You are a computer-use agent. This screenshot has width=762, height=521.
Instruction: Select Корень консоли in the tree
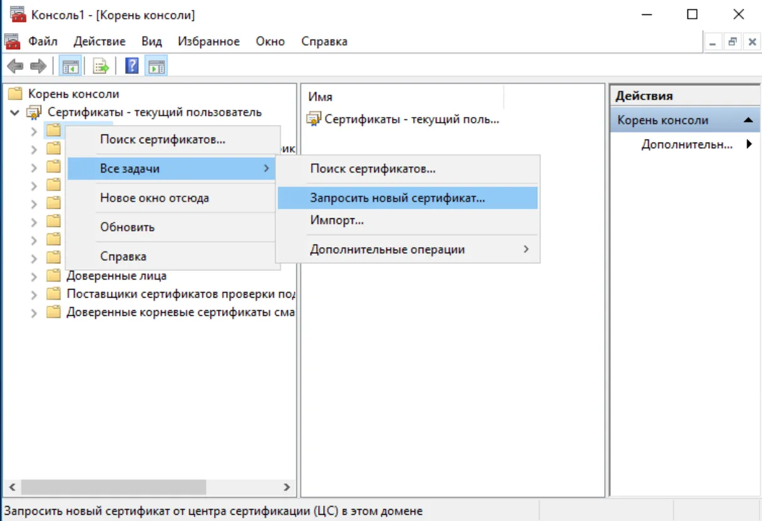click(73, 94)
